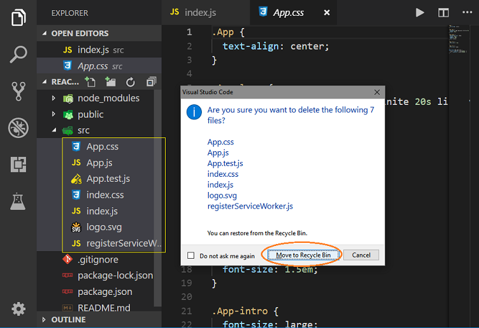The image size is (479, 328).
Task: Switch to the index.js editor tab
Action: [x=206, y=13]
